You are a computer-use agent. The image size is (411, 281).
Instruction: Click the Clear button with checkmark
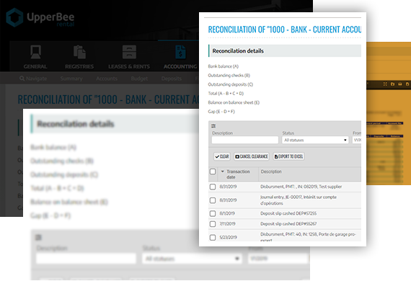pos(222,156)
